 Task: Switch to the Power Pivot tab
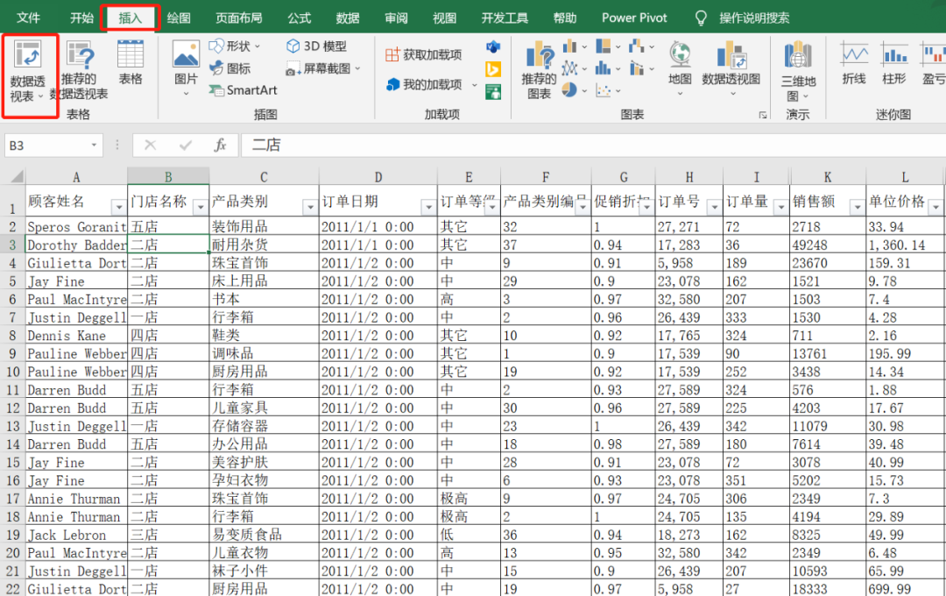(634, 18)
